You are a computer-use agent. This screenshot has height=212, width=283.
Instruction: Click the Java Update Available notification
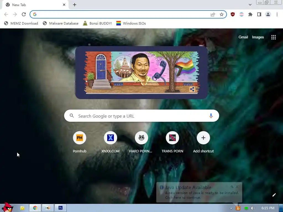coord(199,192)
